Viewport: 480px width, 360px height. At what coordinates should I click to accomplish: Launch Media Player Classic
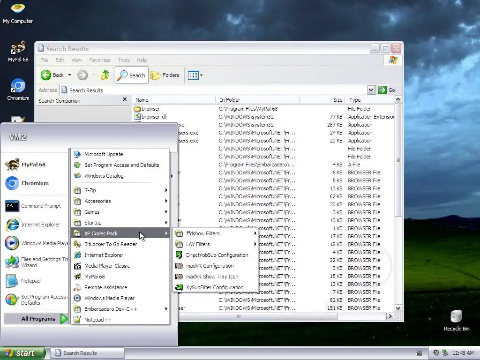pyautogui.click(x=120, y=266)
